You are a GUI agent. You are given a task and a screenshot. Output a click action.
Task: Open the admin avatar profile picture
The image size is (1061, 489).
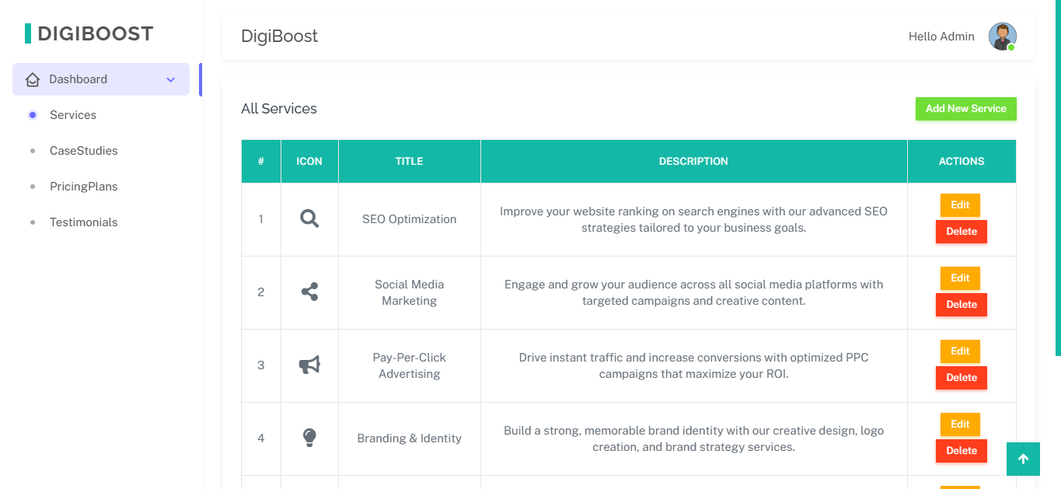[1002, 37]
